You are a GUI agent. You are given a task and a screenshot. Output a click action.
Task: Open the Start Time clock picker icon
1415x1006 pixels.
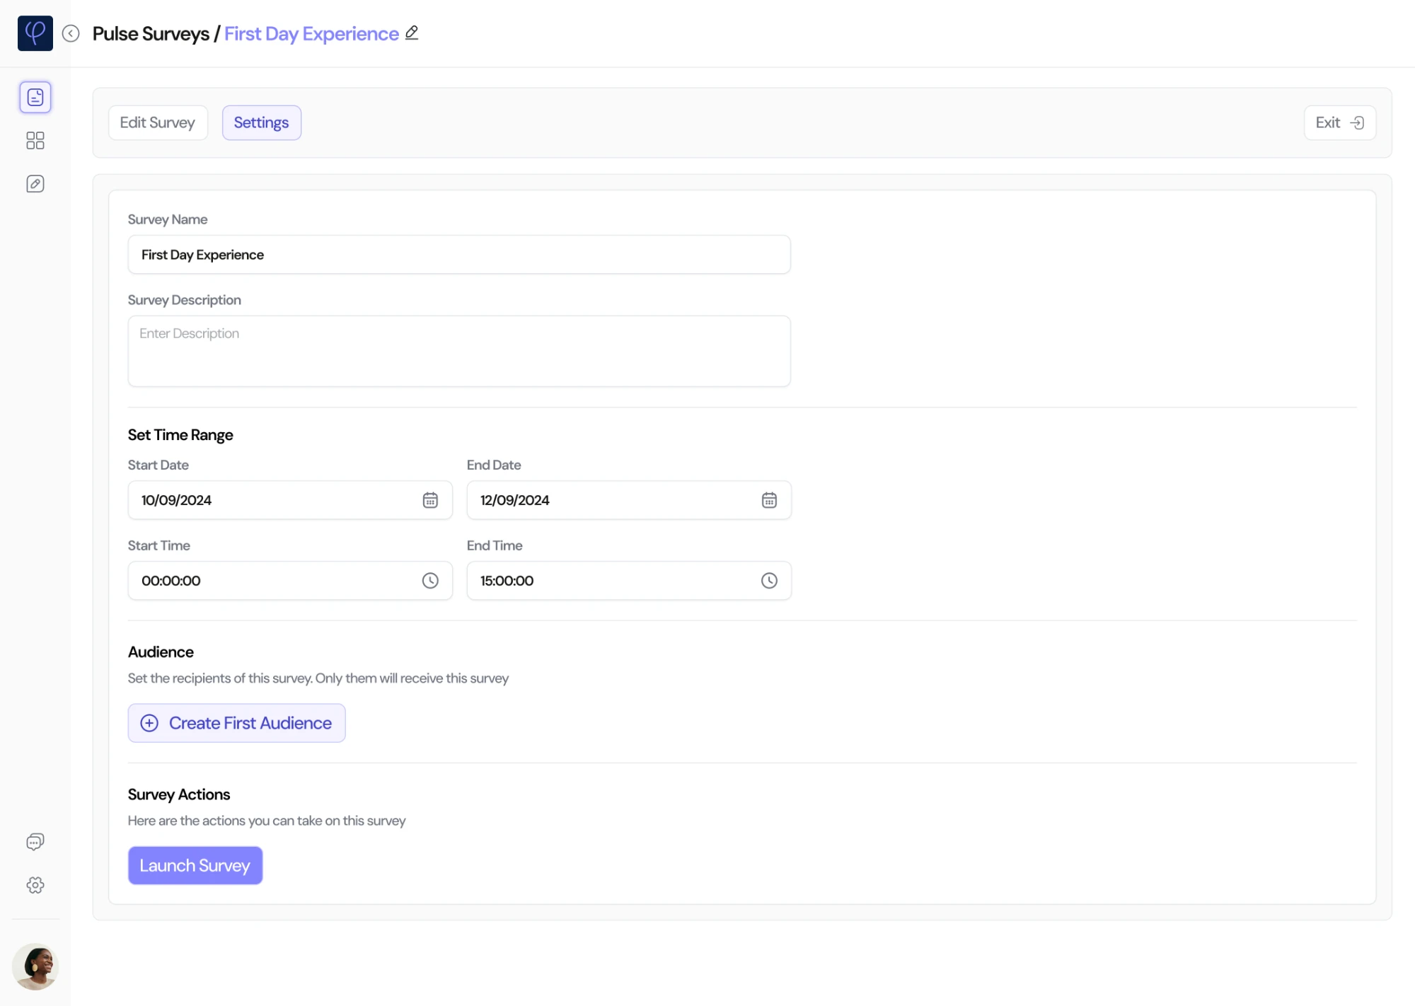coord(430,581)
